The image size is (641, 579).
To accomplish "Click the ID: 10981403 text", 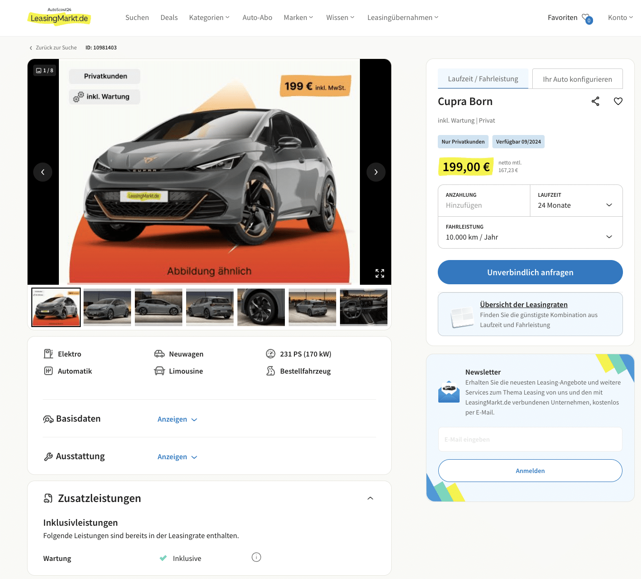I will tap(101, 48).
